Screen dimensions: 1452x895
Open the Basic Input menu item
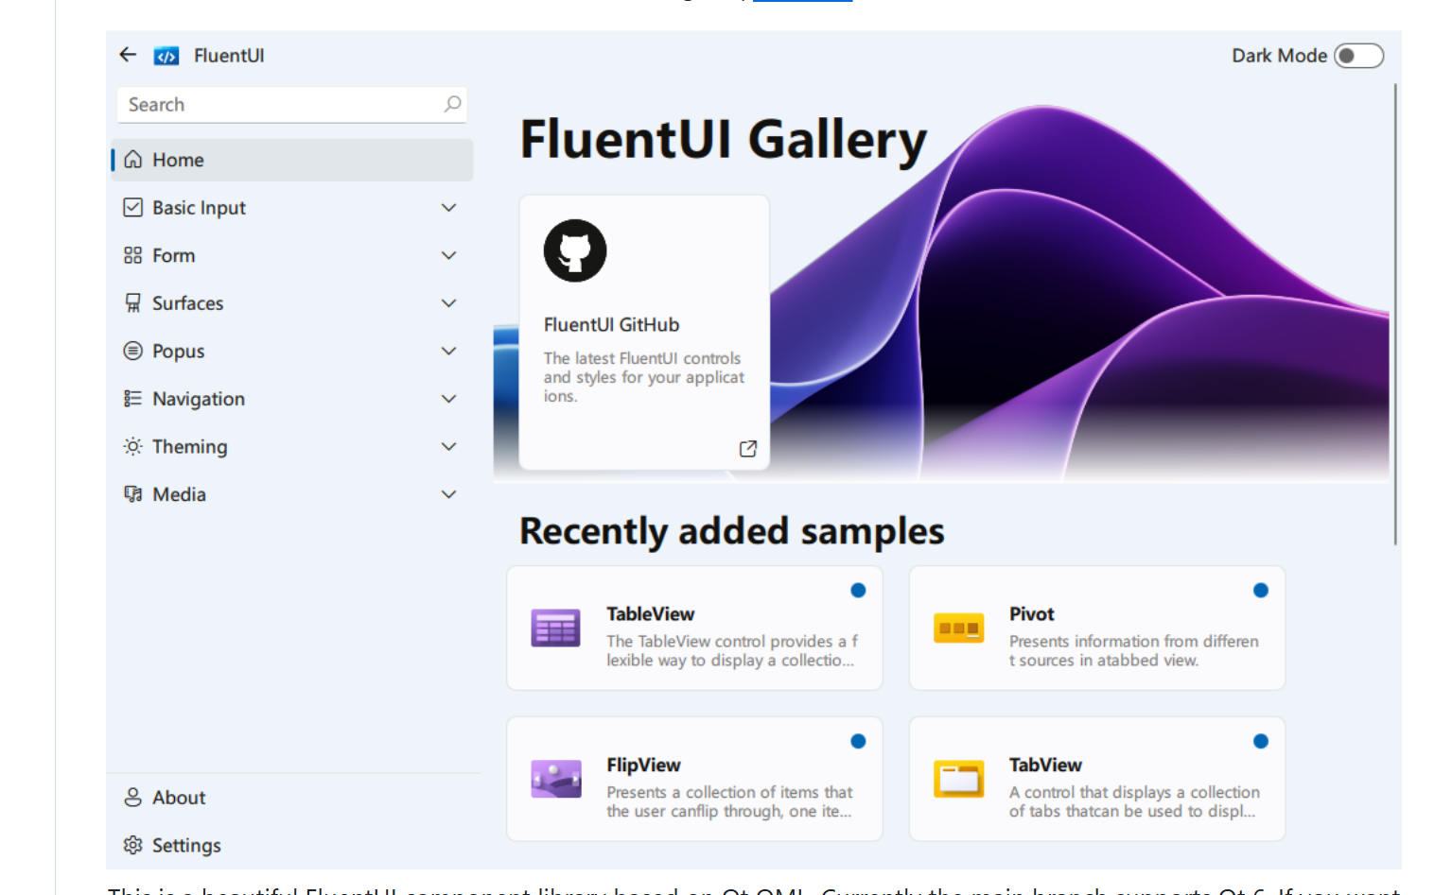292,207
